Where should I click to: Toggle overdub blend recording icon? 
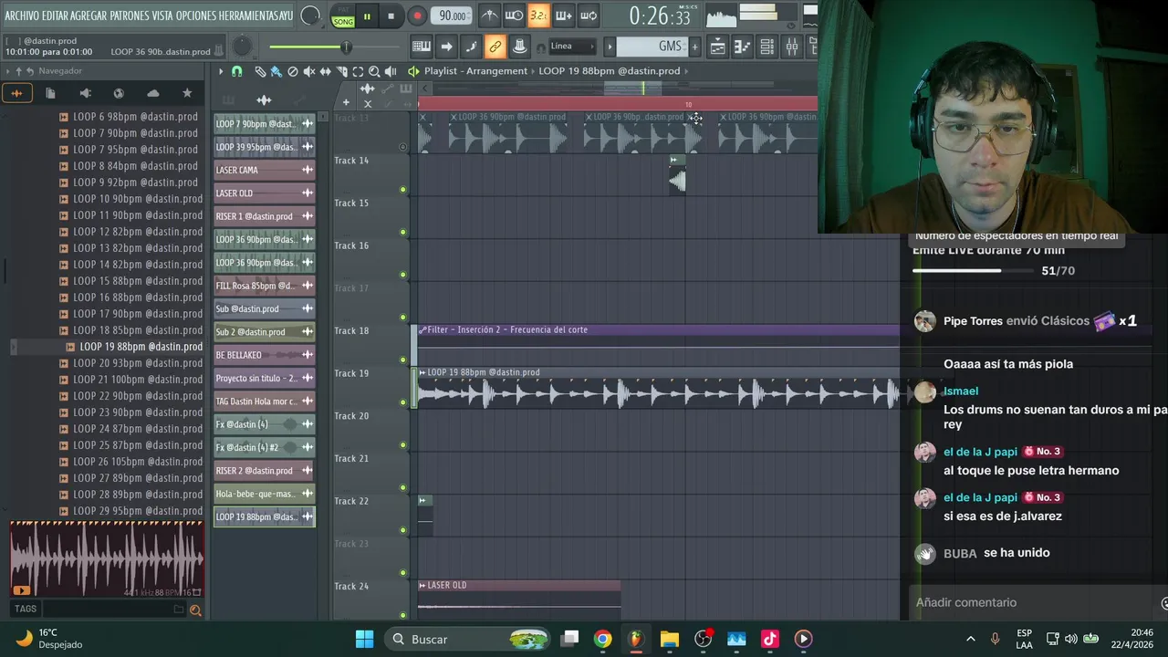(563, 16)
